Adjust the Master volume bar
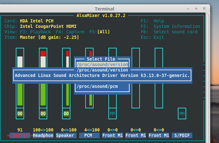The height and width of the screenshot is (143, 219). pyautogui.click(x=20, y=78)
